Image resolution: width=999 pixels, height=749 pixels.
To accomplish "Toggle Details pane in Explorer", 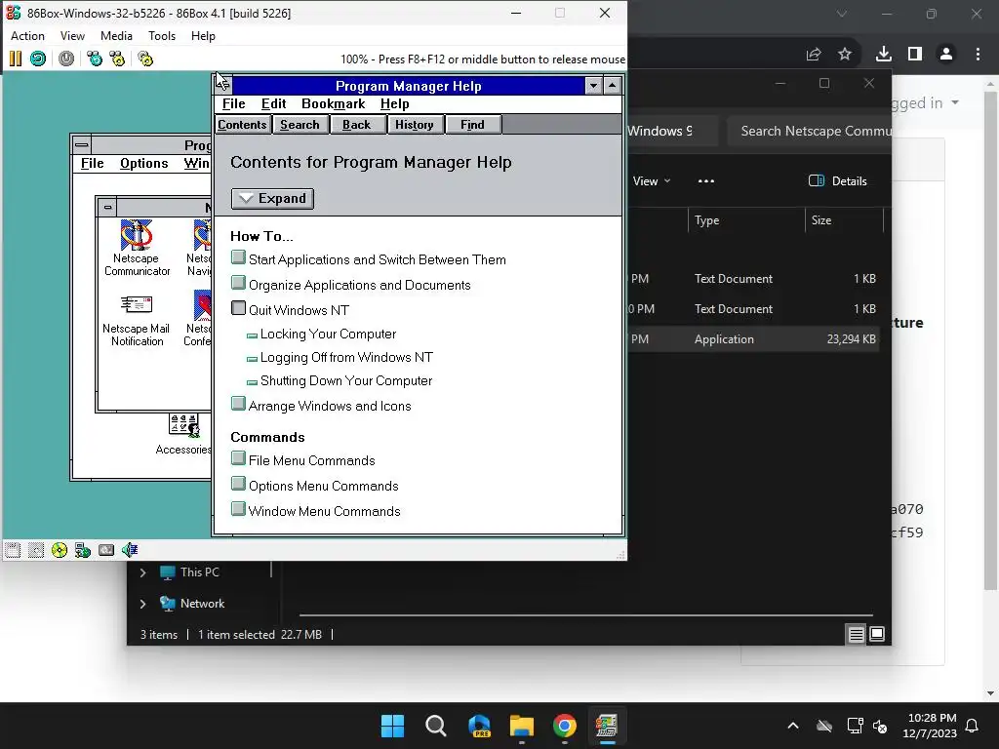I will 837,180.
